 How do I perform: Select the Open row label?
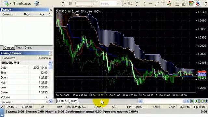pyautogui.click(x=4, y=78)
